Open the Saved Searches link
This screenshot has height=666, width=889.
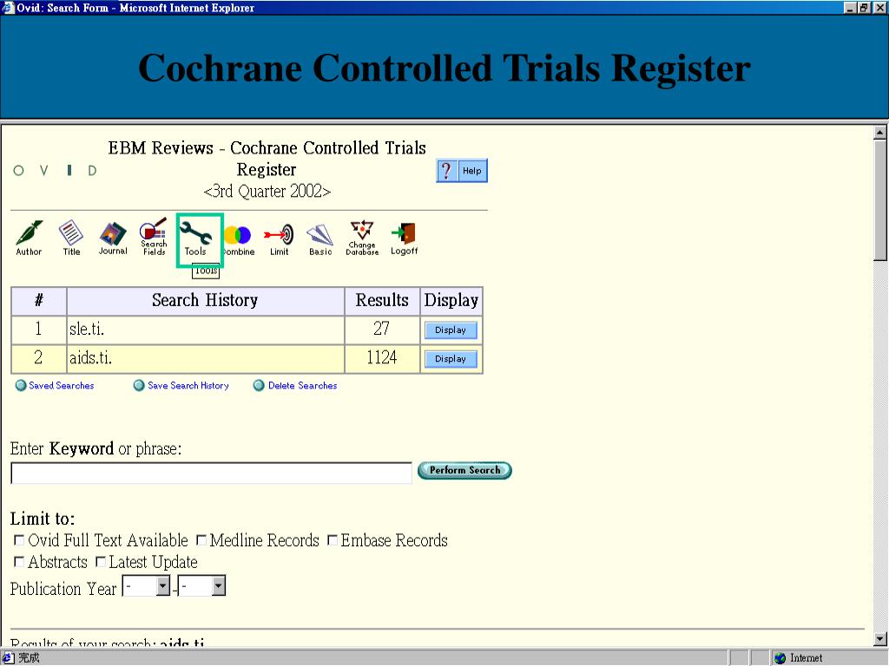point(62,386)
